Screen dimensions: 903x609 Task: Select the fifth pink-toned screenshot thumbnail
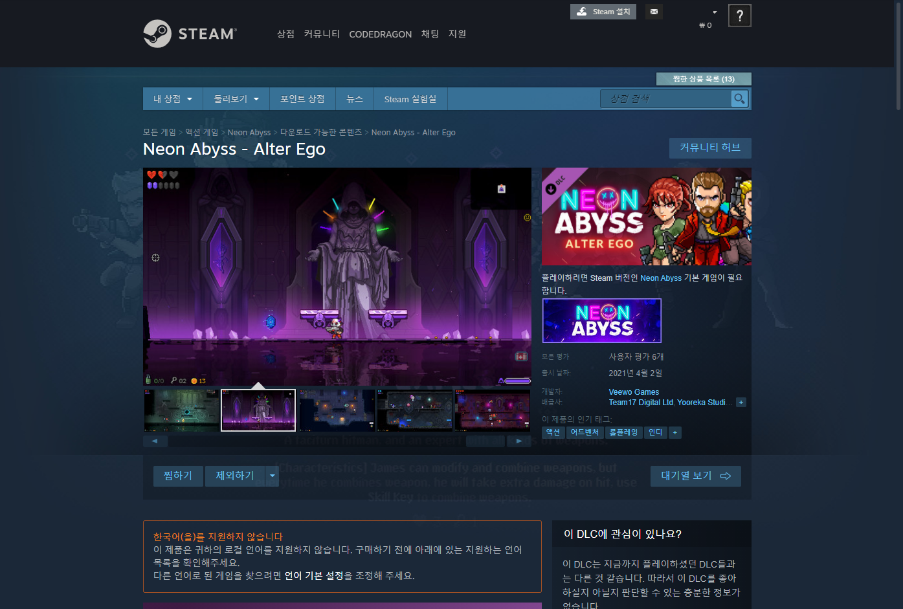click(x=493, y=410)
